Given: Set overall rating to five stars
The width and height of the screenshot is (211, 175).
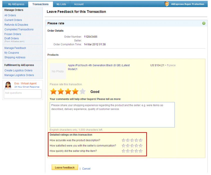Looking at the screenshot, I should (82, 91).
